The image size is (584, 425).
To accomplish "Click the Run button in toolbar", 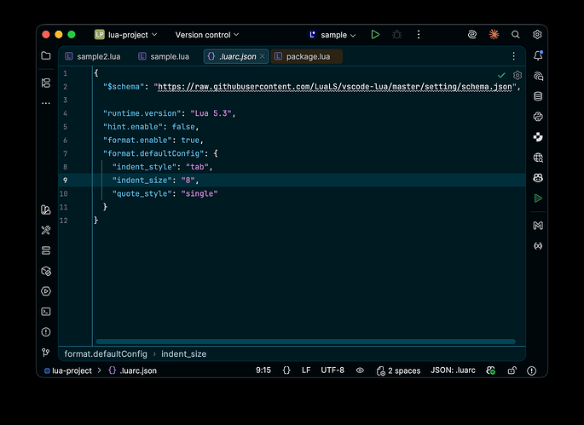I will pos(375,35).
